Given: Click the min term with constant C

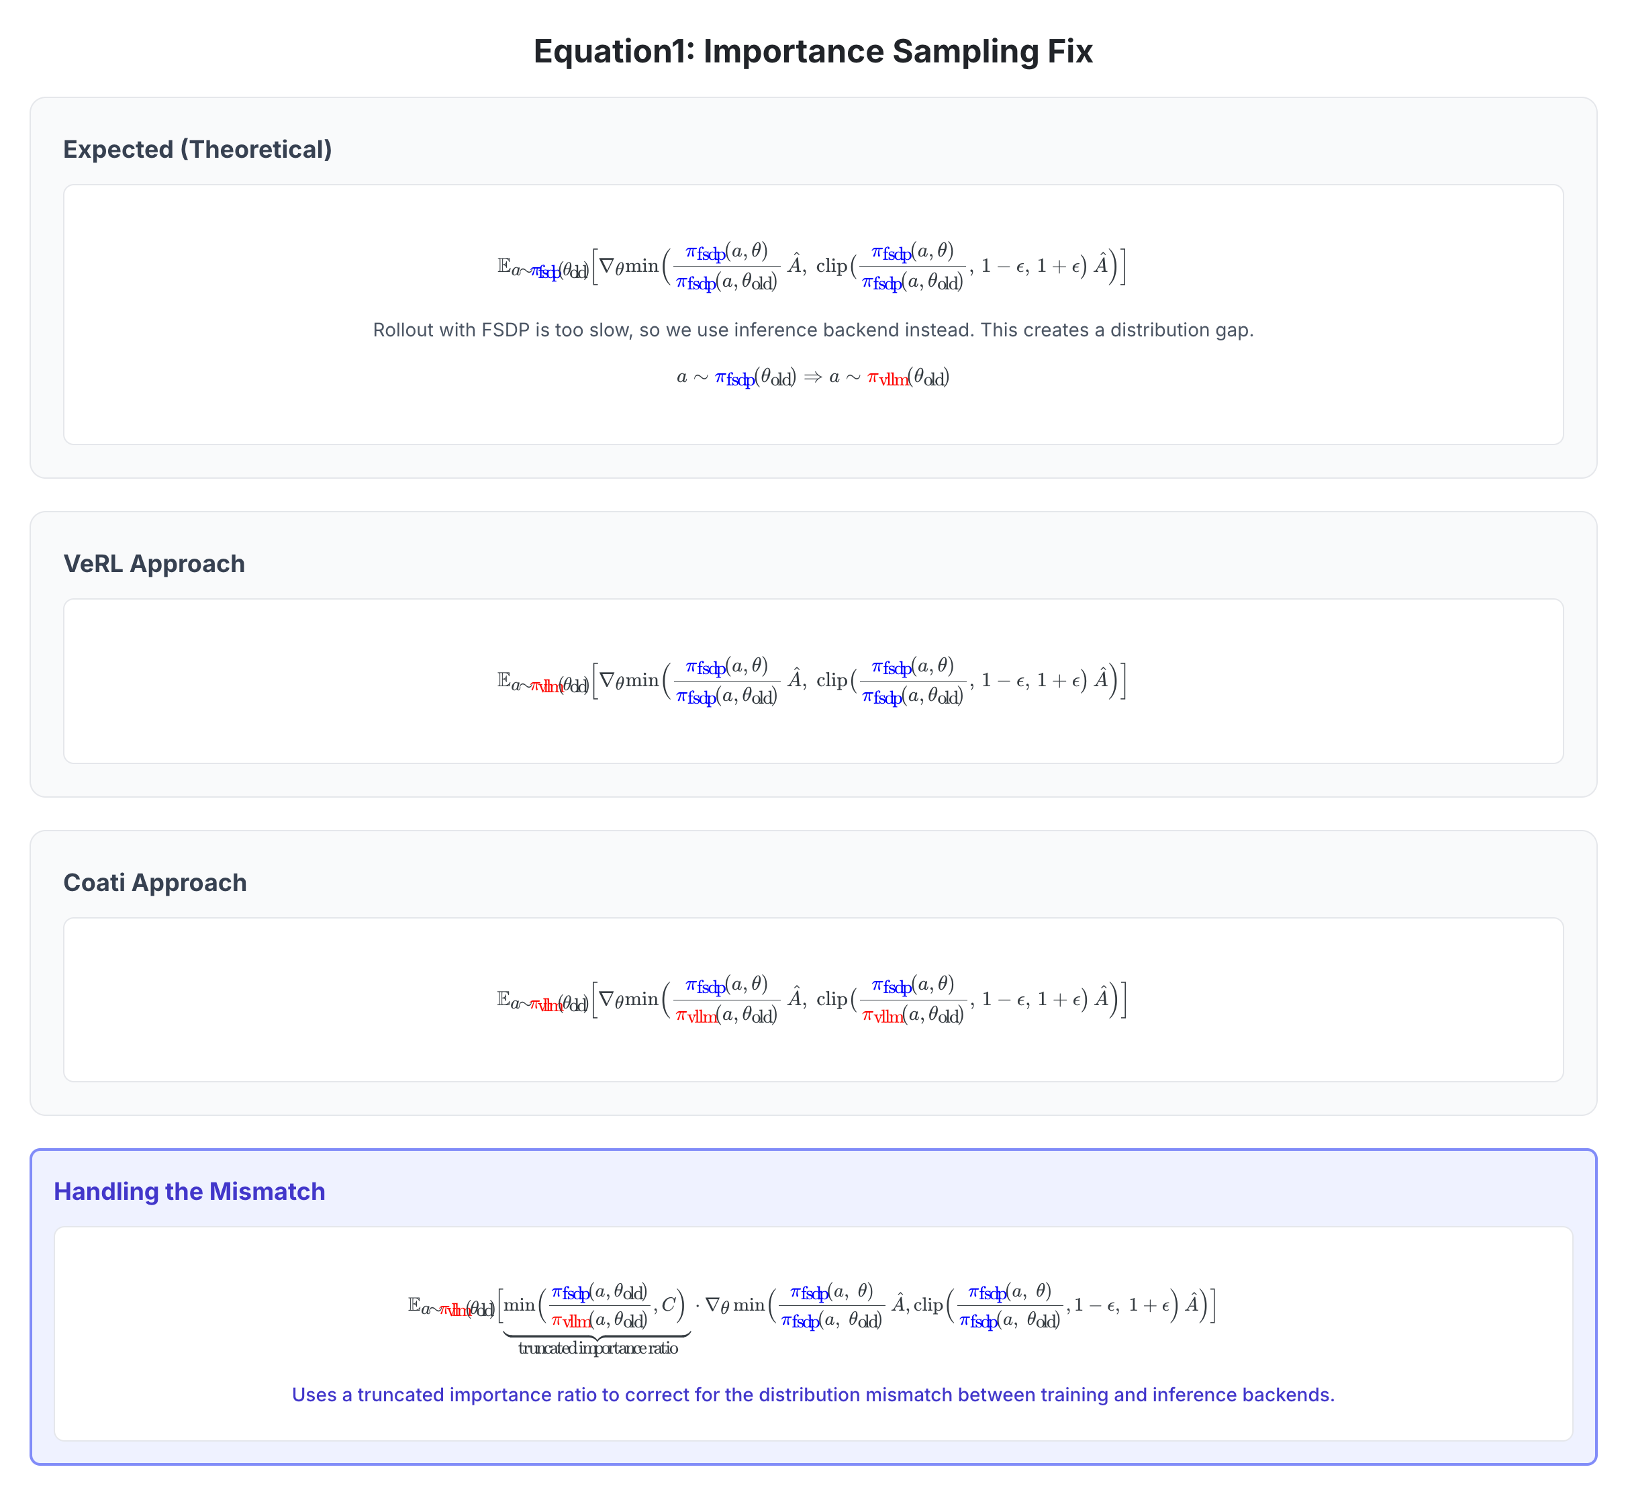Looking at the screenshot, I should pos(595,1305).
